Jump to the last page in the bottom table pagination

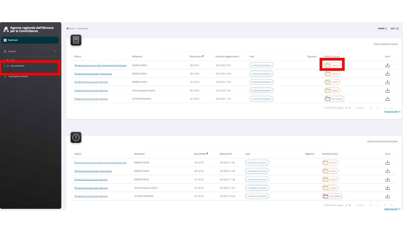[391, 205]
